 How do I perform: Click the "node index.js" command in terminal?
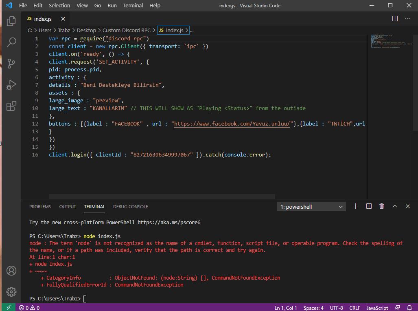(x=102, y=236)
